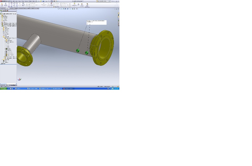Click the Save icon

(43, 1)
